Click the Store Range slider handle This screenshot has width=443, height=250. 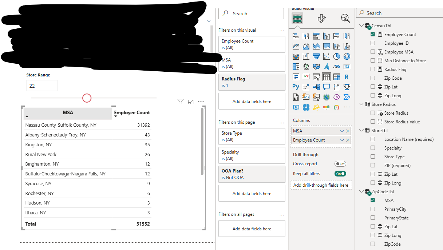pyautogui.click(x=87, y=98)
